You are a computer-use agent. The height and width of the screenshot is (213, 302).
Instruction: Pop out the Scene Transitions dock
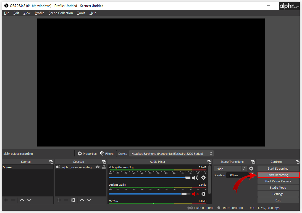pyautogui.click(x=253, y=162)
